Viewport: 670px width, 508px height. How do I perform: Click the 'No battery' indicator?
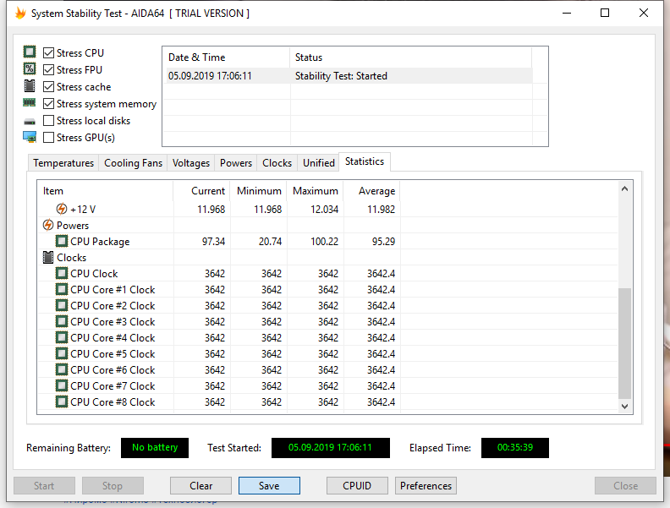155,448
